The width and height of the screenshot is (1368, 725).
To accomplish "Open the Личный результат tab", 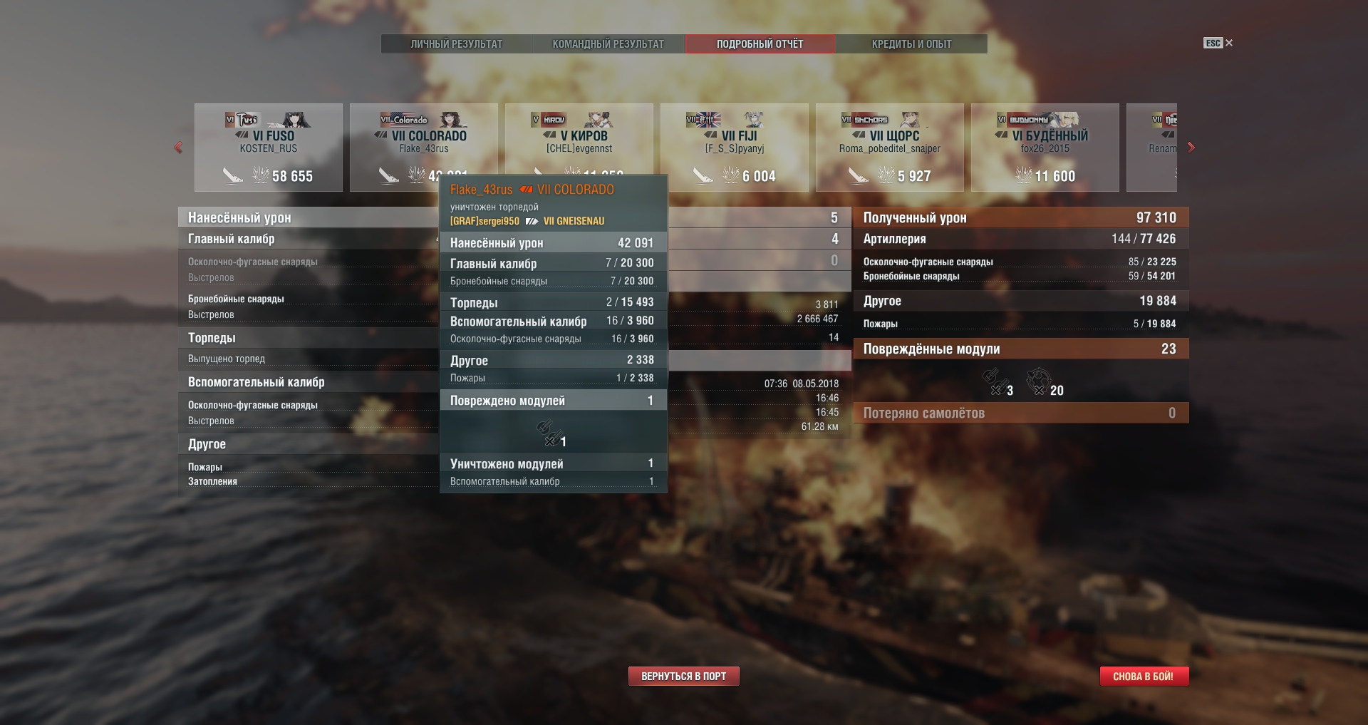I will [457, 44].
